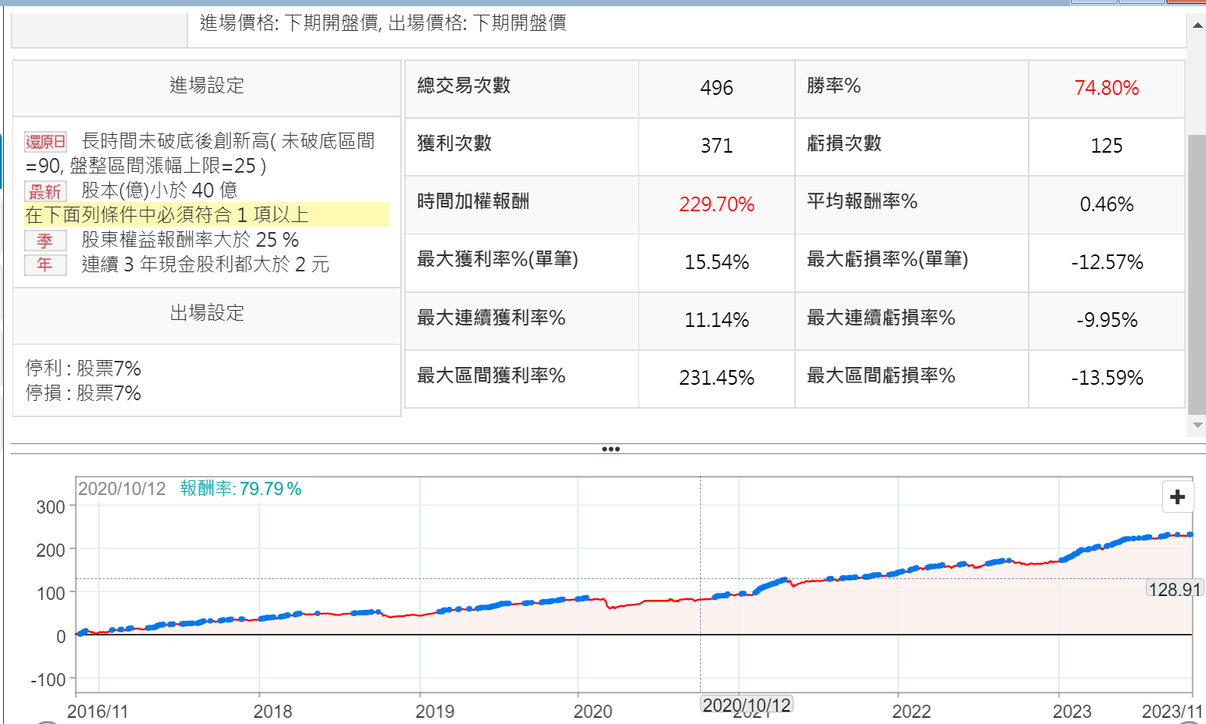The height and width of the screenshot is (724, 1206).
Task: Click the 報酬率 79.79% chart readout
Action: 241,489
